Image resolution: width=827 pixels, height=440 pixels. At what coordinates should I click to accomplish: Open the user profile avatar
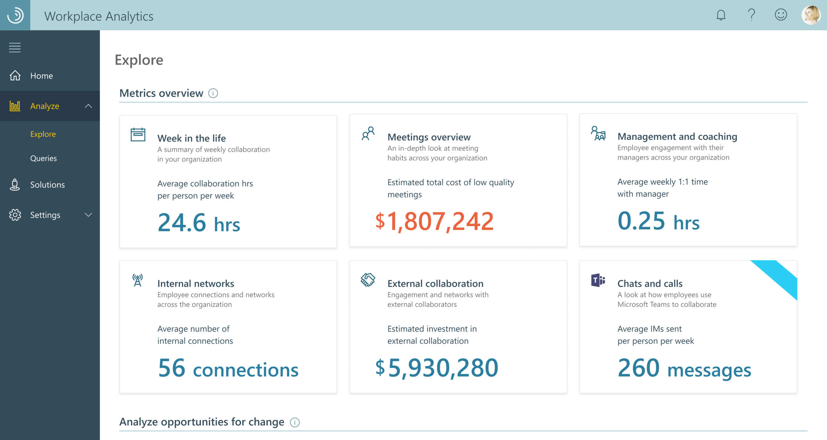(811, 15)
